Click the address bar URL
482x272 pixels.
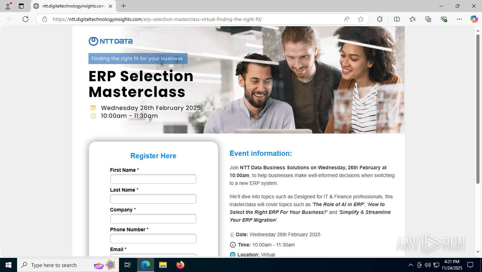coord(157,19)
